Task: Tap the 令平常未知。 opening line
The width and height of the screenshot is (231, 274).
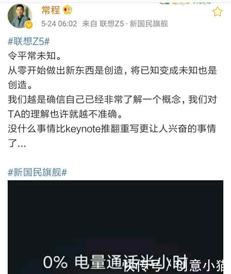Action: 34,56
